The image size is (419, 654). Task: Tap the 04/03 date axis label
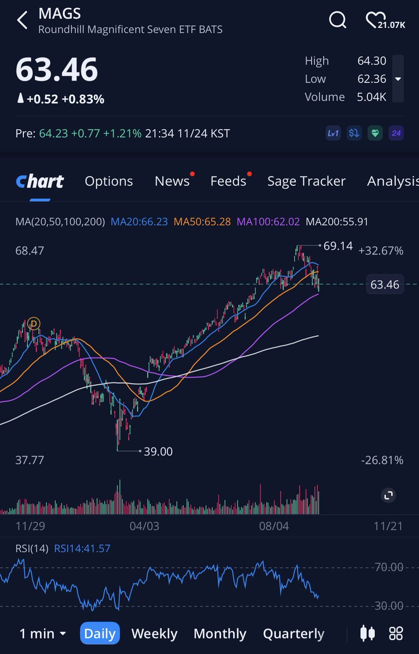click(145, 526)
